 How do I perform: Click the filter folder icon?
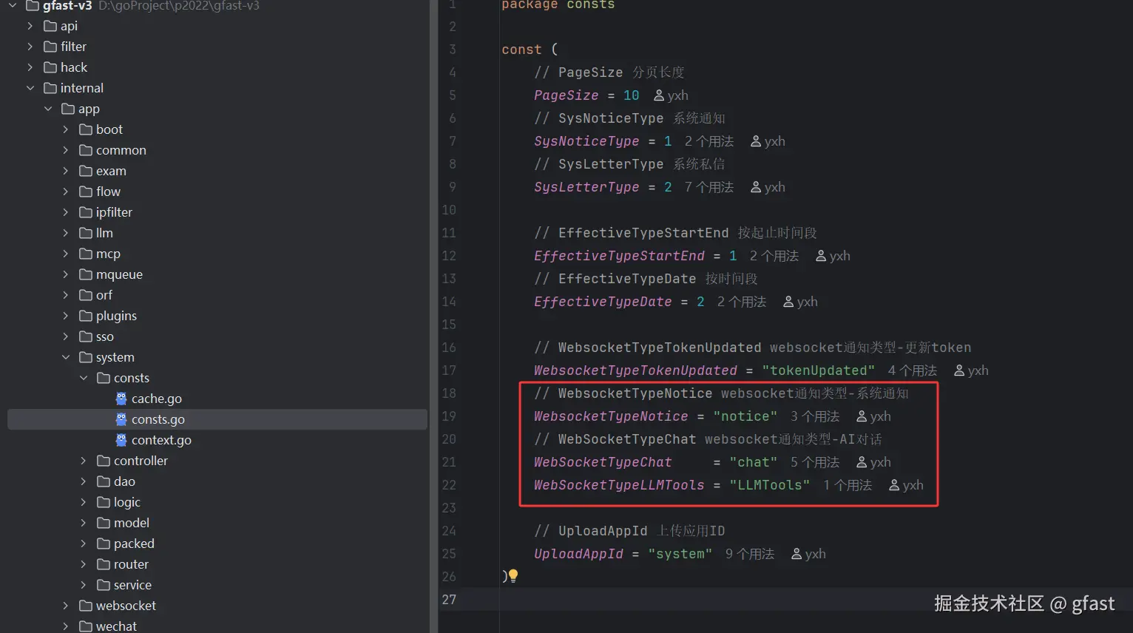click(50, 47)
